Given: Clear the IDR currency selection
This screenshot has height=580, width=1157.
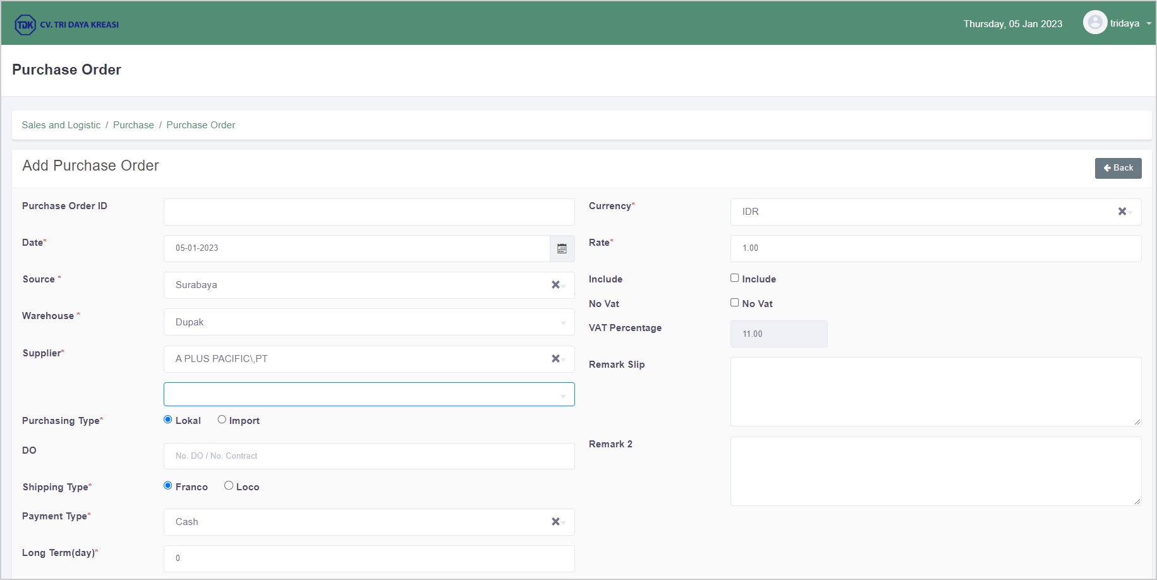Looking at the screenshot, I should [1122, 212].
